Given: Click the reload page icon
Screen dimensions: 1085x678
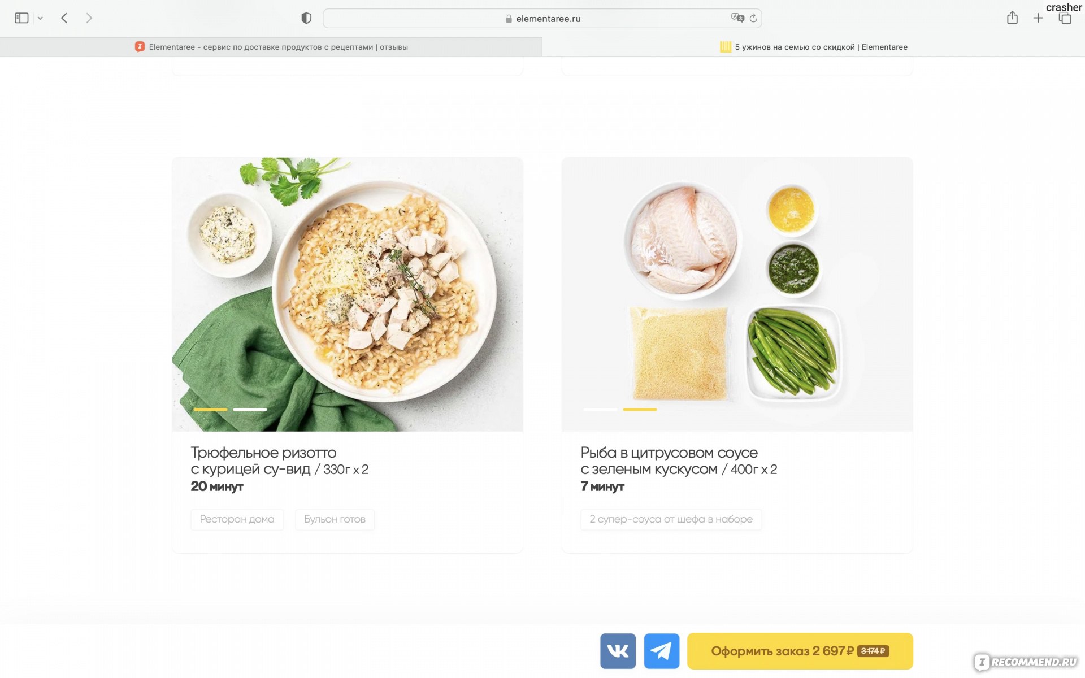Looking at the screenshot, I should 752,18.
